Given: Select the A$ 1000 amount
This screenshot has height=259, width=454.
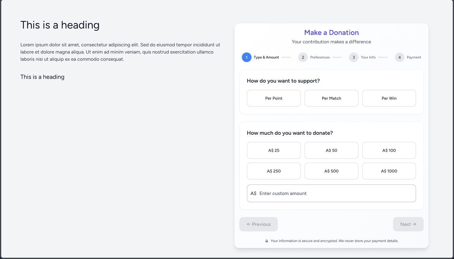Looking at the screenshot, I should [389, 171].
